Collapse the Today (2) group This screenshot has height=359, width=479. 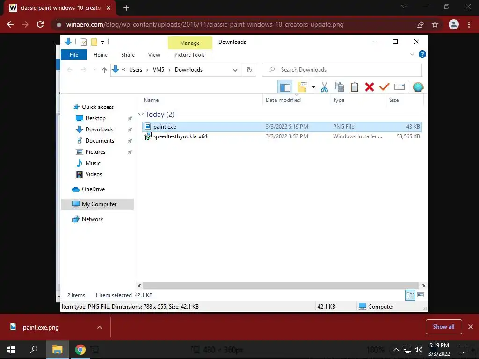[x=141, y=115]
